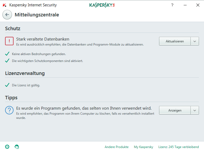204x152 pixels.
Task: Click checkmark beside 'Die Lizenz ist gültig'
Action: (x=7, y=85)
